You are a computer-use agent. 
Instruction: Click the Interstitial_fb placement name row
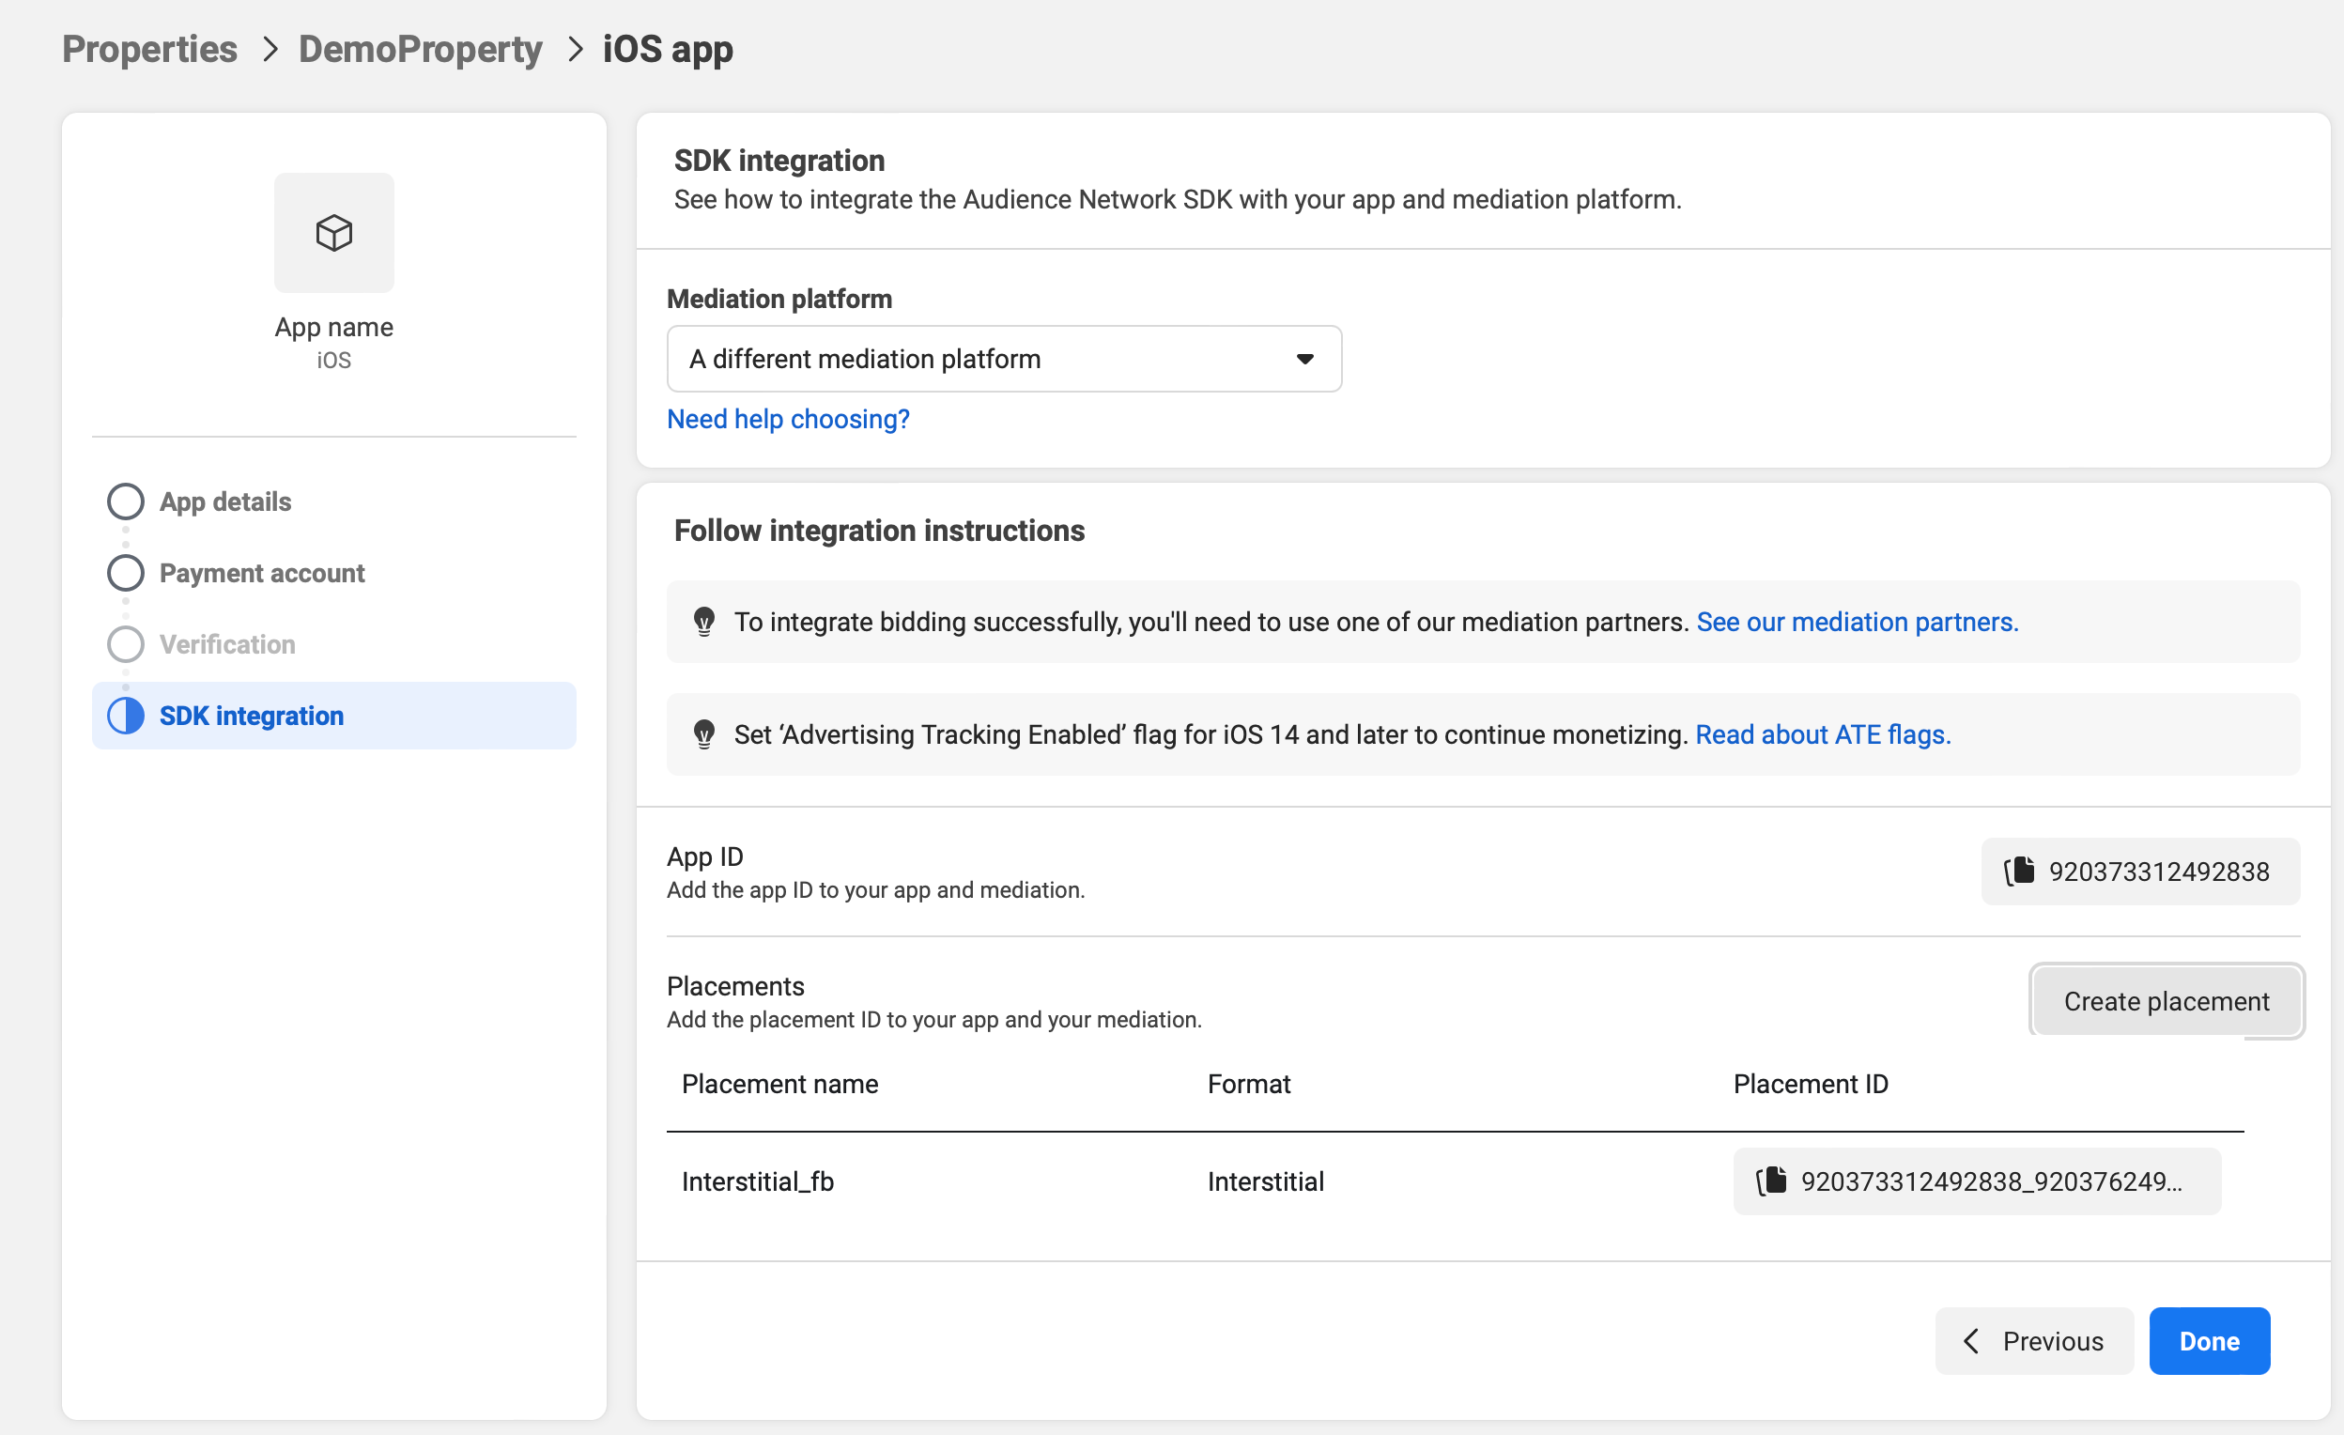click(x=757, y=1180)
